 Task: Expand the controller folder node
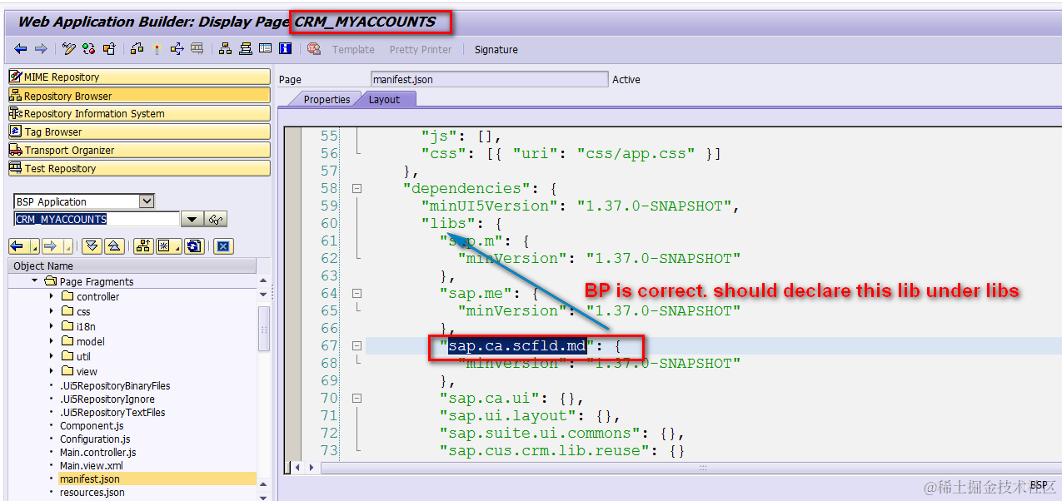point(51,296)
